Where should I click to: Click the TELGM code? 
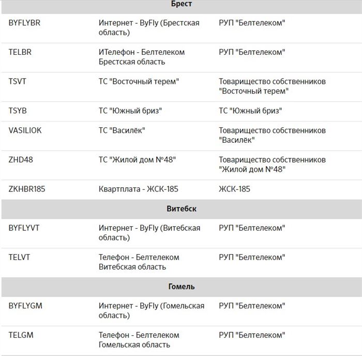[x=21, y=335]
